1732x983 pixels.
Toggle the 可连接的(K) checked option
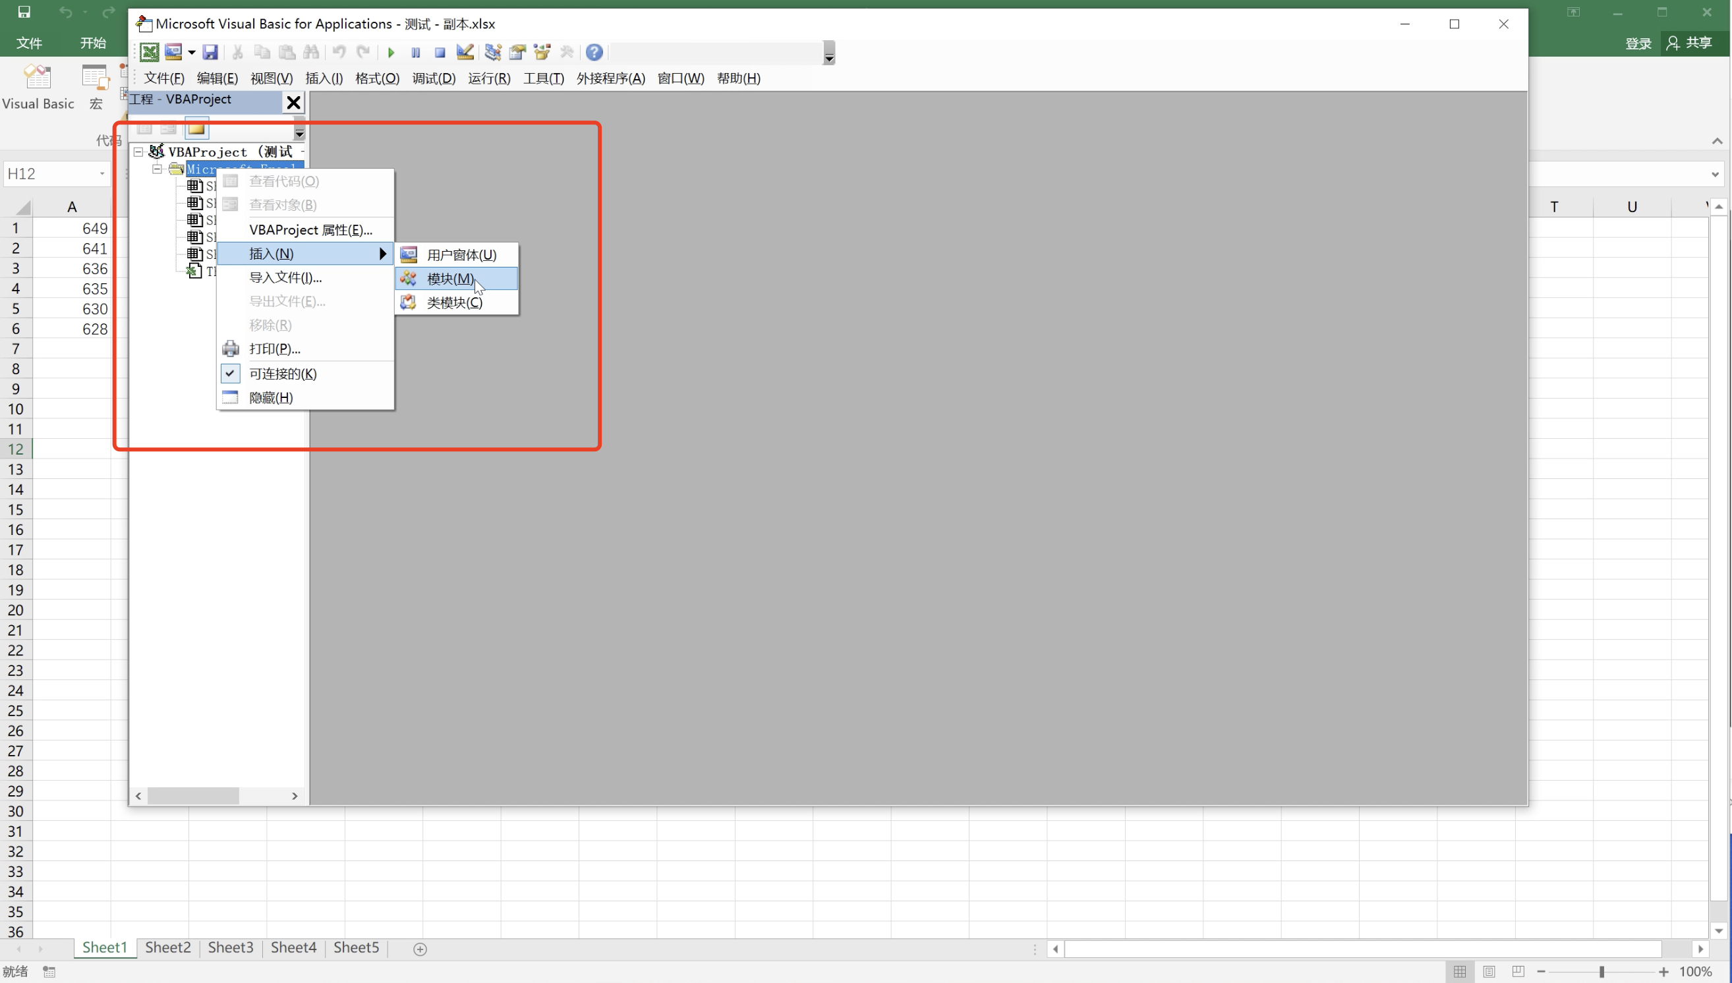[x=282, y=374]
